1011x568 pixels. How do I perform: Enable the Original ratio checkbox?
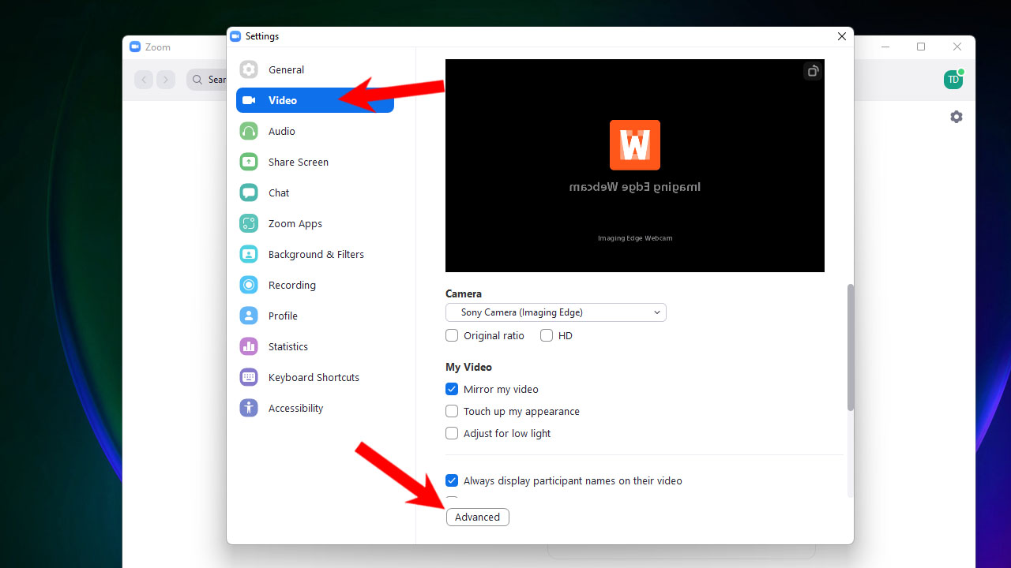452,335
